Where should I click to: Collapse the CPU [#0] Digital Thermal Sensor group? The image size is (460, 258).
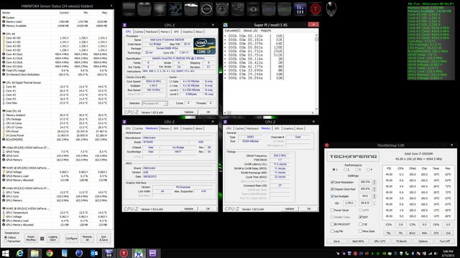(4, 83)
